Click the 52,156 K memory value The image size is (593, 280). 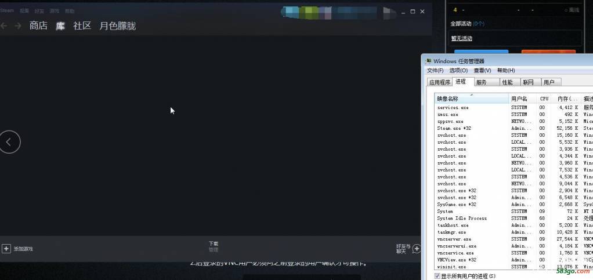(569, 129)
